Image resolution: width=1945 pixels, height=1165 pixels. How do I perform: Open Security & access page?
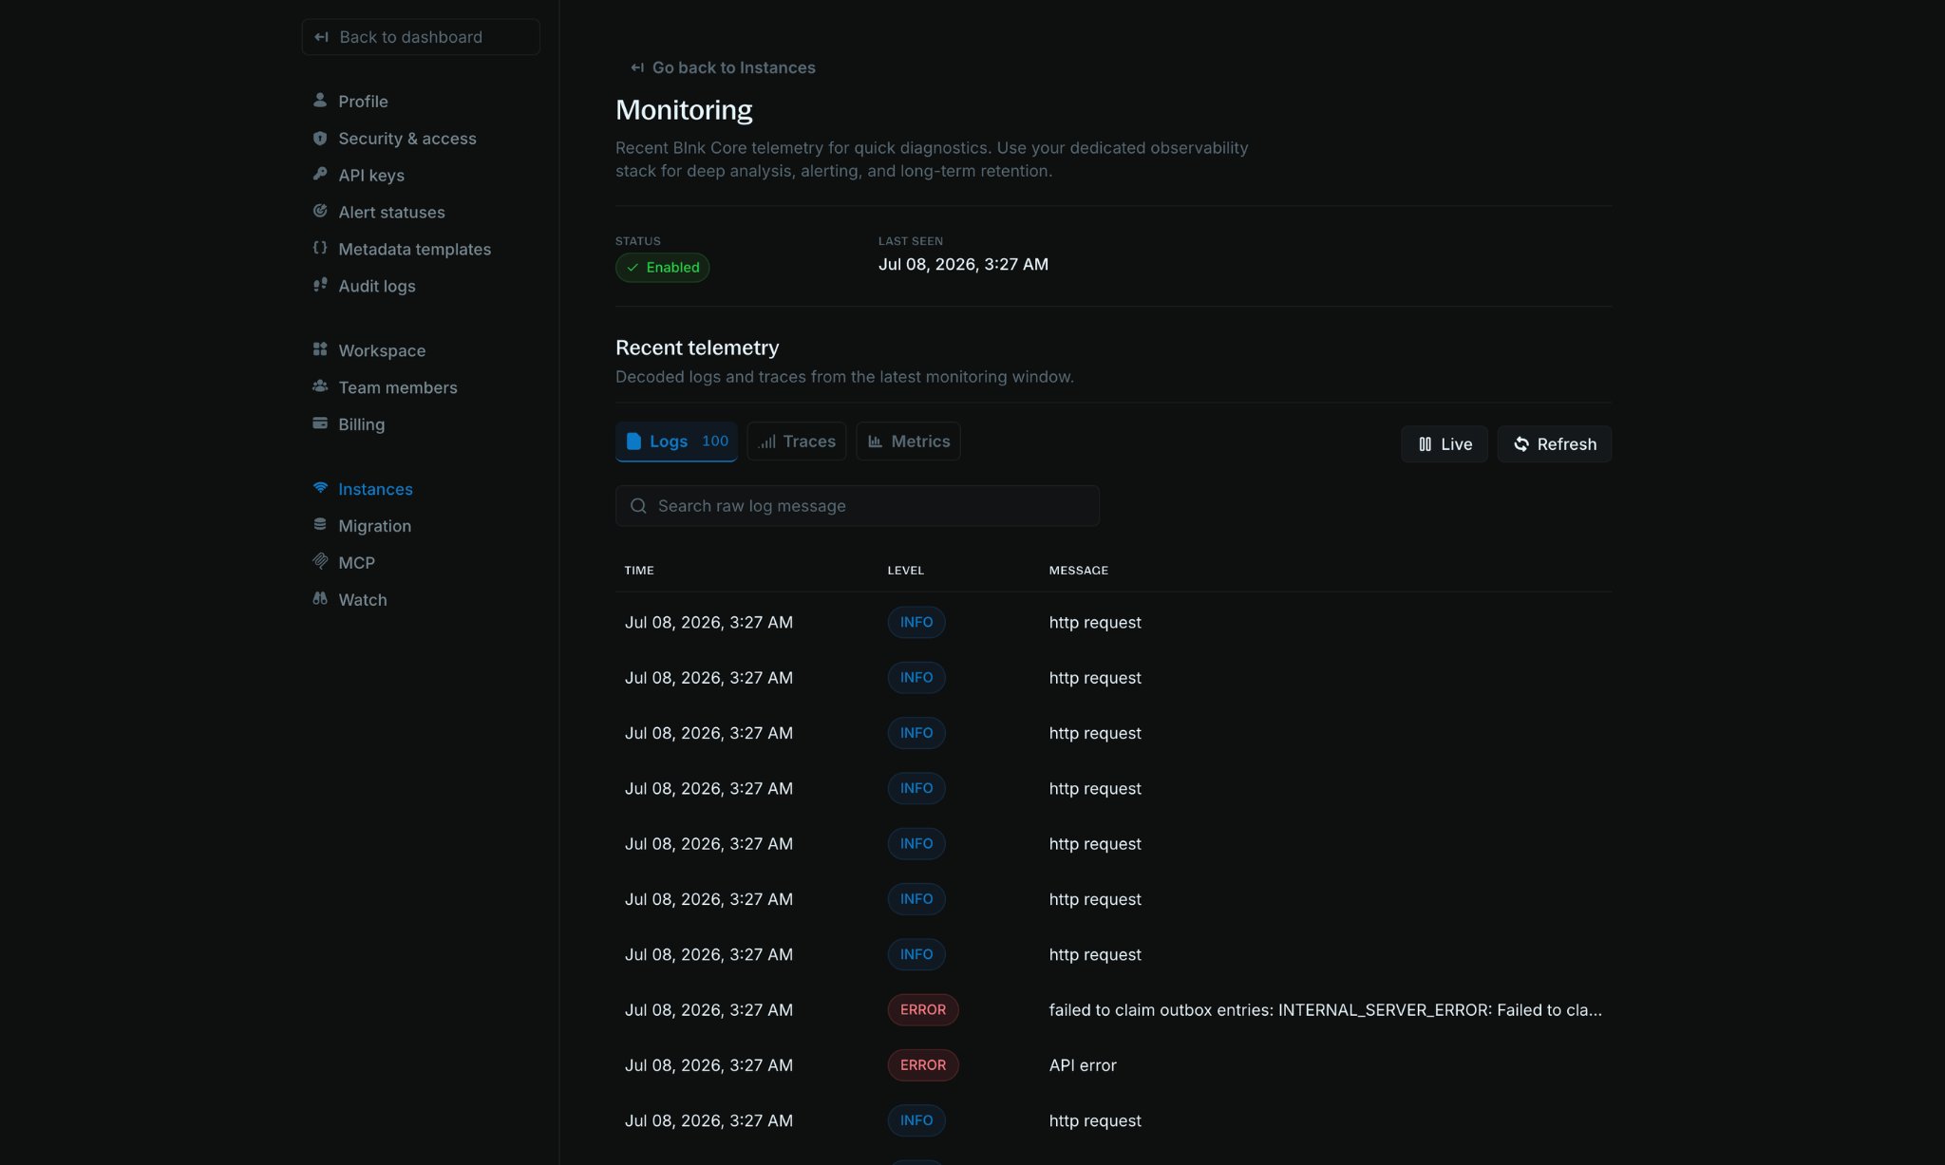click(407, 138)
